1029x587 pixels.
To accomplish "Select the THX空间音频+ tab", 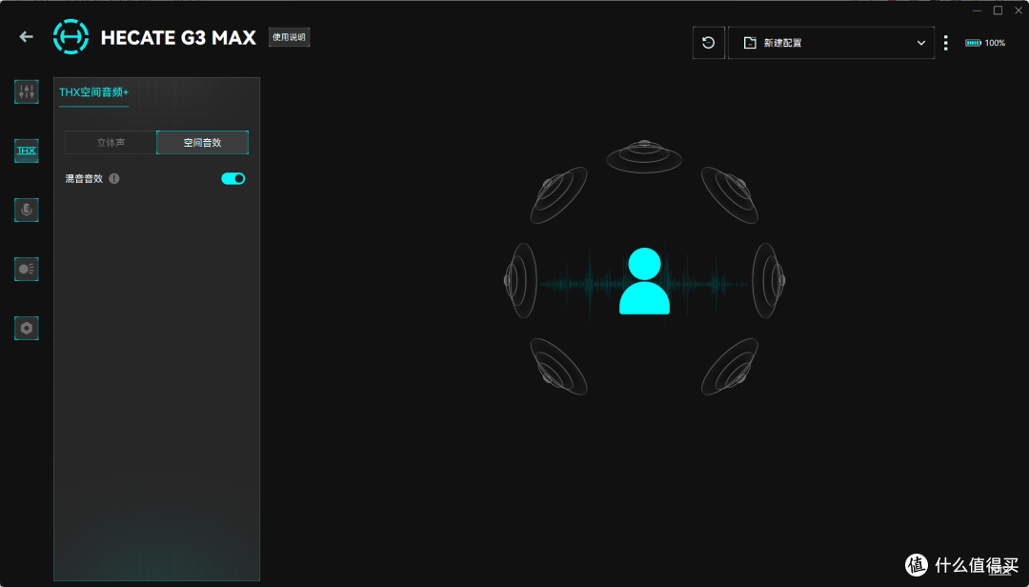I will (93, 92).
